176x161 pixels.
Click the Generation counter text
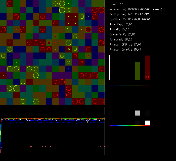click(136, 9)
